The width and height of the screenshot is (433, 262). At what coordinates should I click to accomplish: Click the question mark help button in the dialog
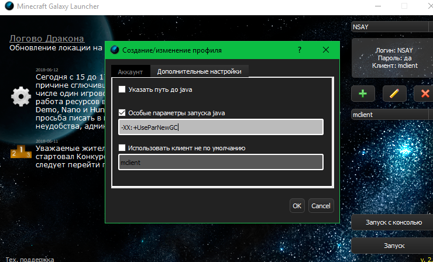pos(300,50)
